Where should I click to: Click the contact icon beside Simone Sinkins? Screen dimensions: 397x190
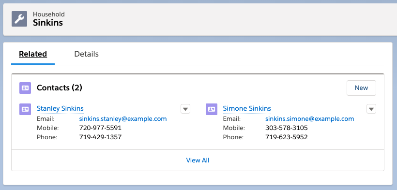point(212,109)
